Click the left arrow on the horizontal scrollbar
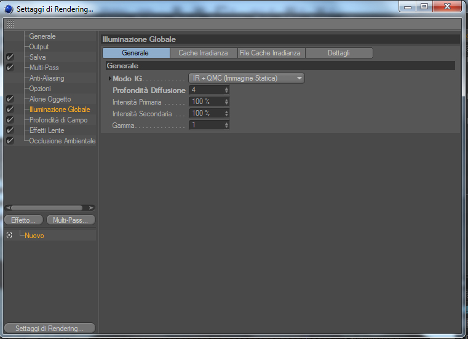The height and width of the screenshot is (339, 468). tap(8, 207)
